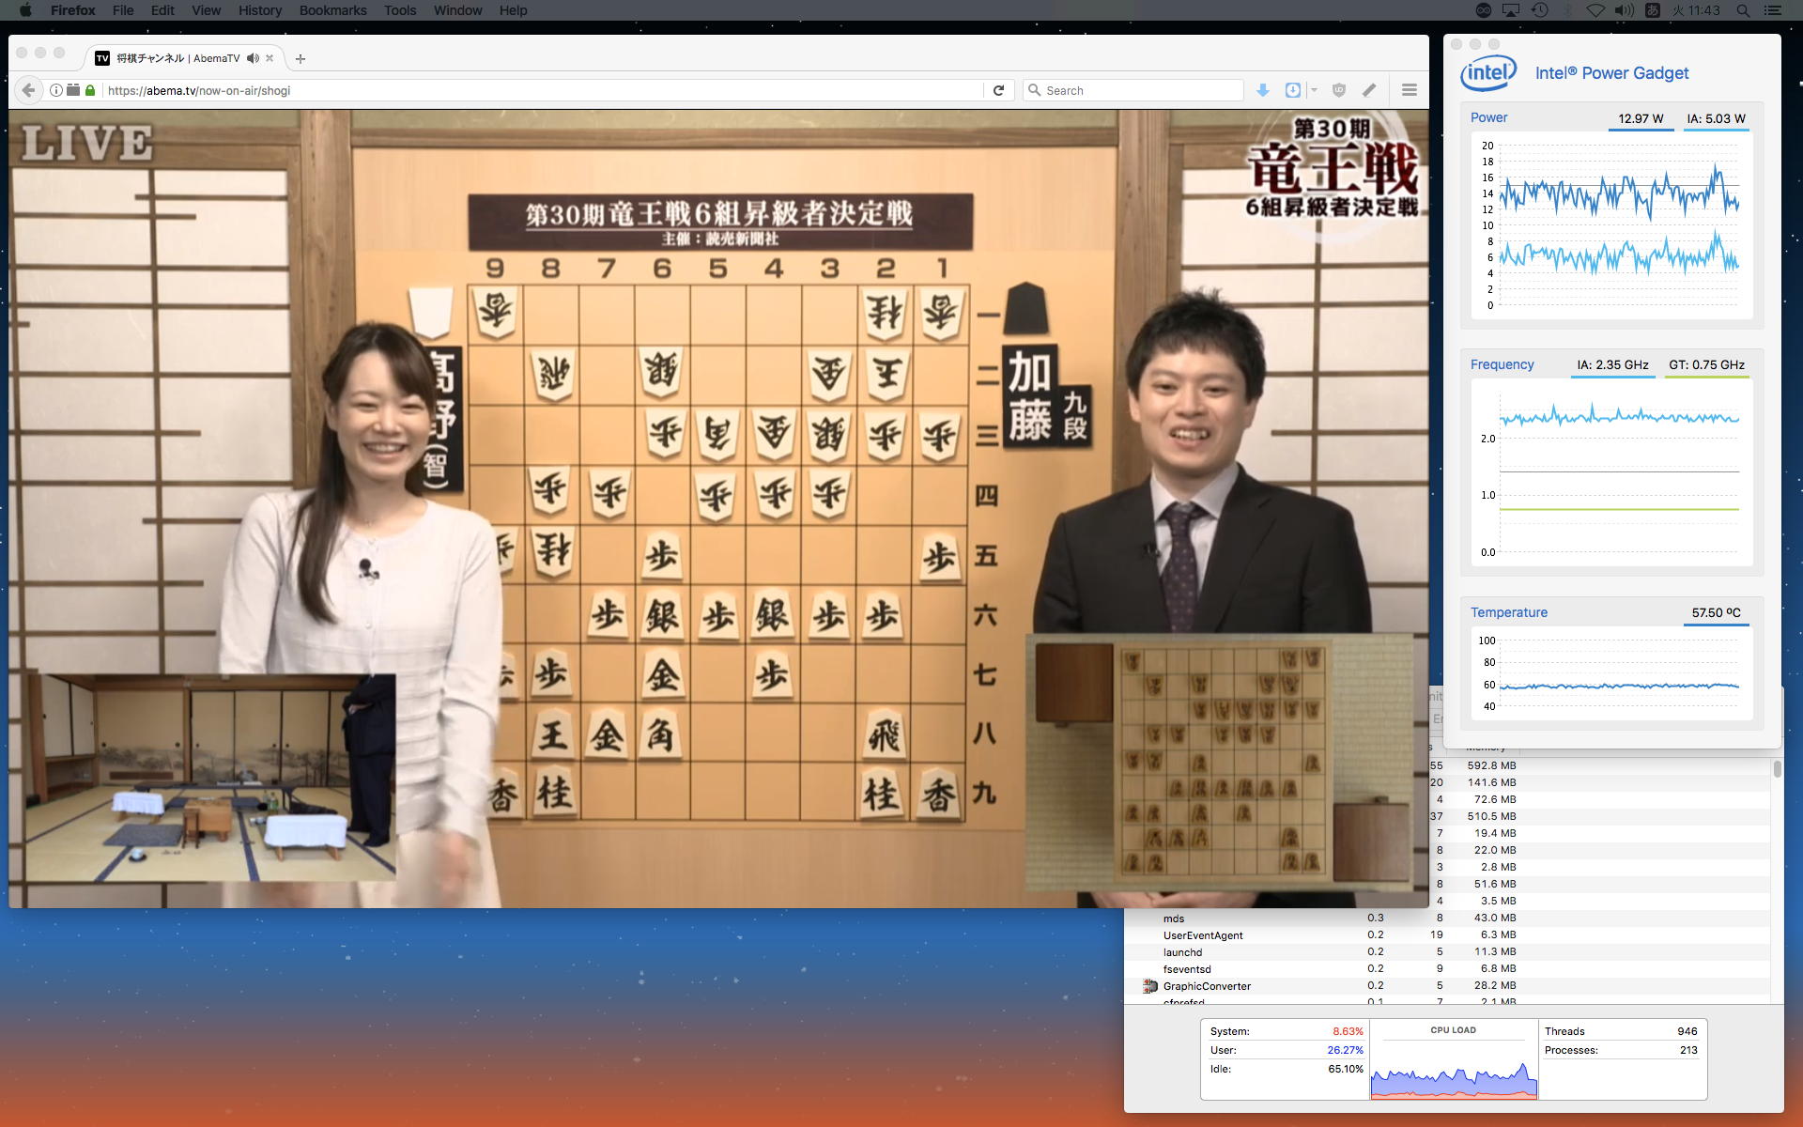The width and height of the screenshot is (1803, 1127).
Task: Open the Japanese input source menu
Action: coord(1653,10)
